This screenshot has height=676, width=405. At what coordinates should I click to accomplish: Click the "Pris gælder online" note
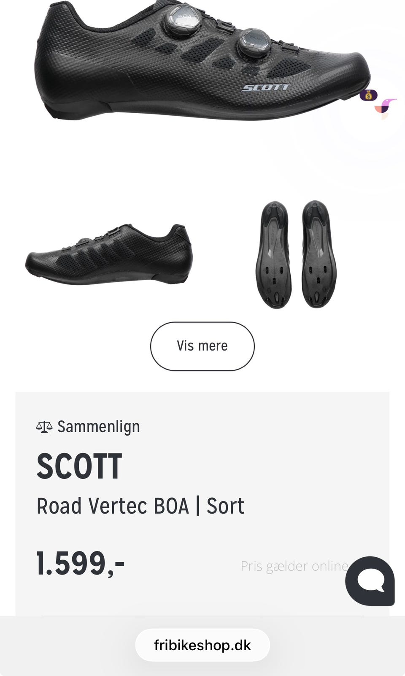[294, 566]
